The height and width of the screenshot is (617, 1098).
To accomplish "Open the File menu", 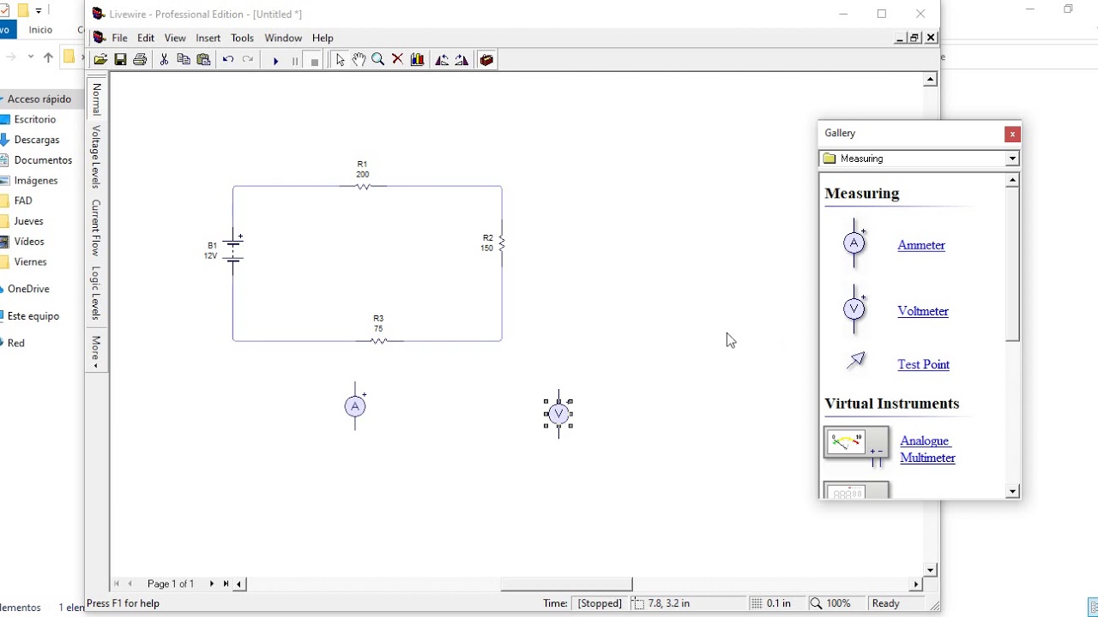I will [119, 38].
